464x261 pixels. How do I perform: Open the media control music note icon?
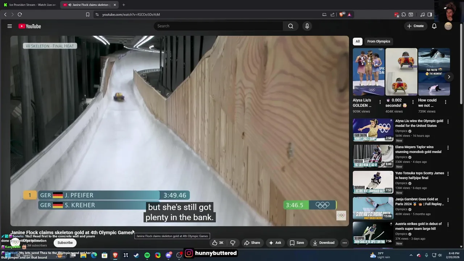tap(422, 14)
